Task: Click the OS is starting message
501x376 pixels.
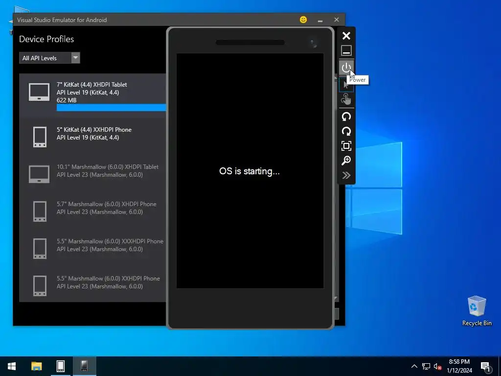Action: [249, 171]
